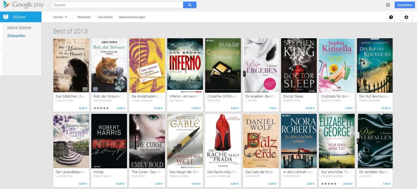Open Dan Brown Inferno cover
The height and width of the screenshot is (189, 417).
[x=185, y=65]
